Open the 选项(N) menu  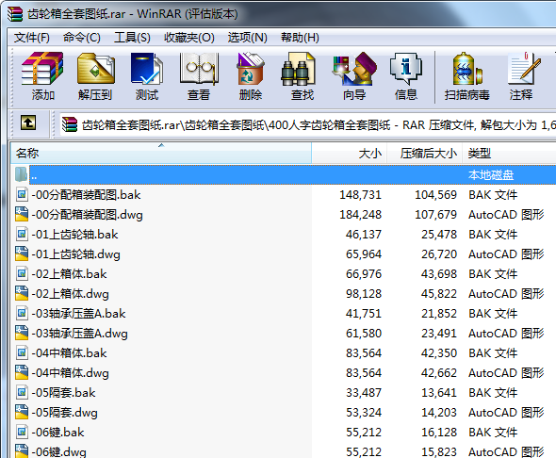tap(247, 37)
